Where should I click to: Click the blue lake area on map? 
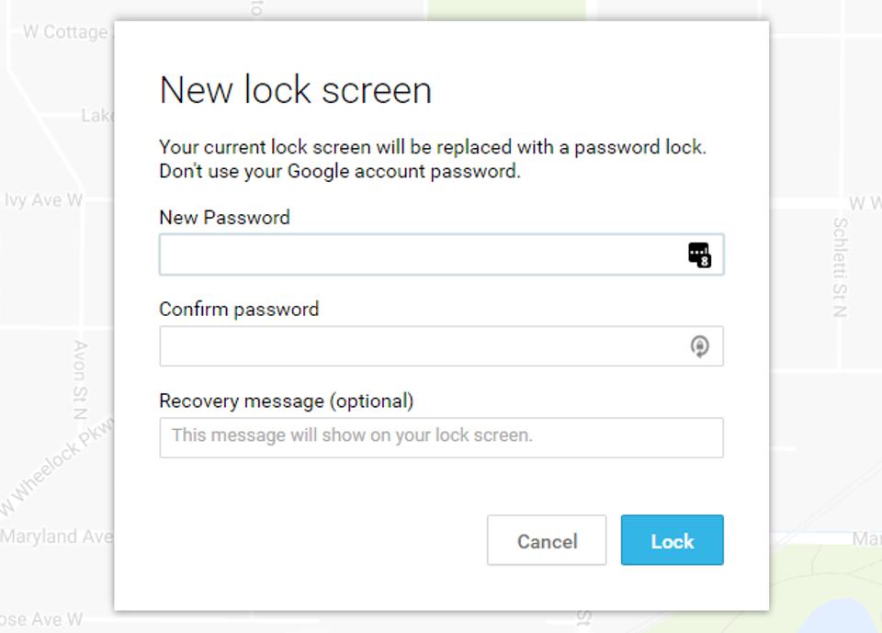(841, 617)
